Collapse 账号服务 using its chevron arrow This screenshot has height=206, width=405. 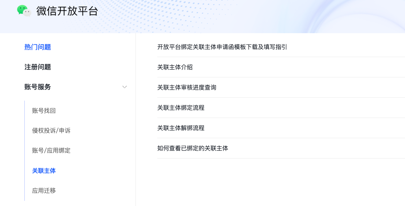tap(124, 87)
